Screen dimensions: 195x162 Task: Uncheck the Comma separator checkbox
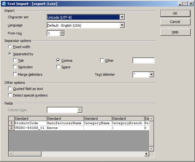coord(58,61)
